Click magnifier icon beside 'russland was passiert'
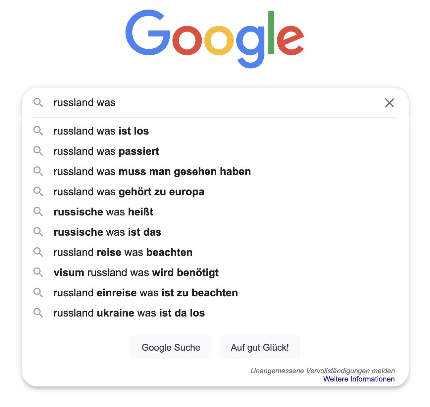The height and width of the screenshot is (407, 430). point(38,151)
